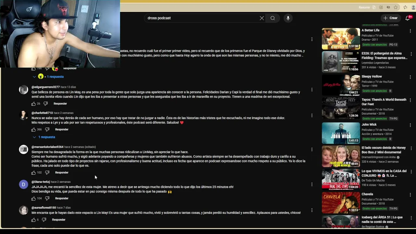The image size is (416, 234).
Task: Open the Sleepy Hollow thumbnail
Action: [x=341, y=85]
